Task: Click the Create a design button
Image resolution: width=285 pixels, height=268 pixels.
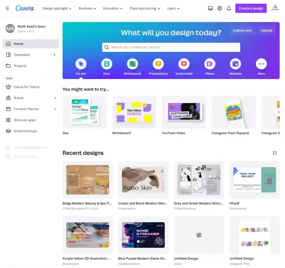Action: point(251,8)
